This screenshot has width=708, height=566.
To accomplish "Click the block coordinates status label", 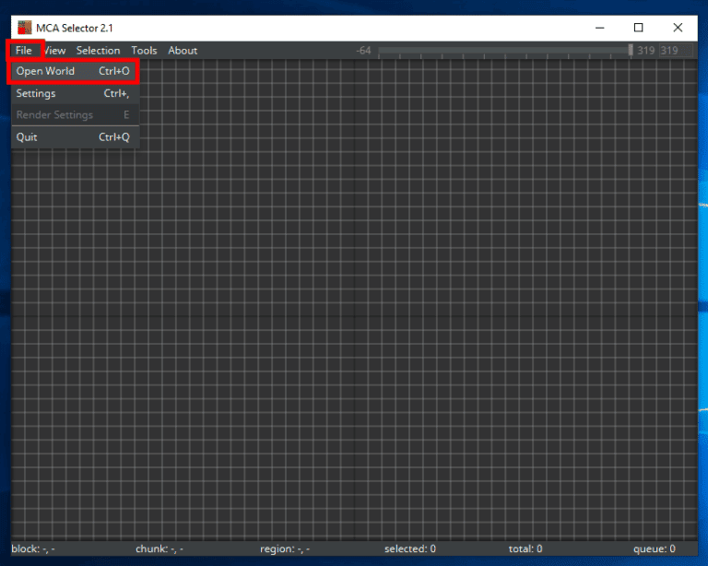I will 33,549.
